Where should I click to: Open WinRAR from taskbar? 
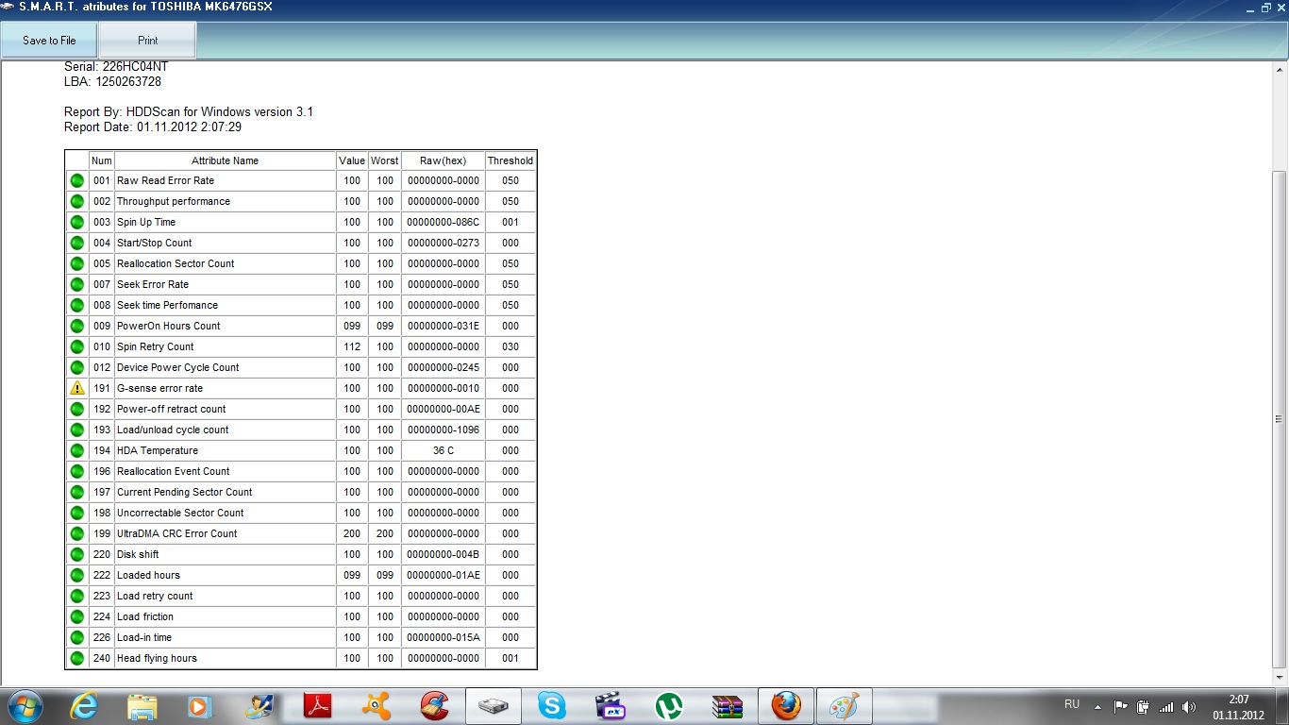coord(728,706)
